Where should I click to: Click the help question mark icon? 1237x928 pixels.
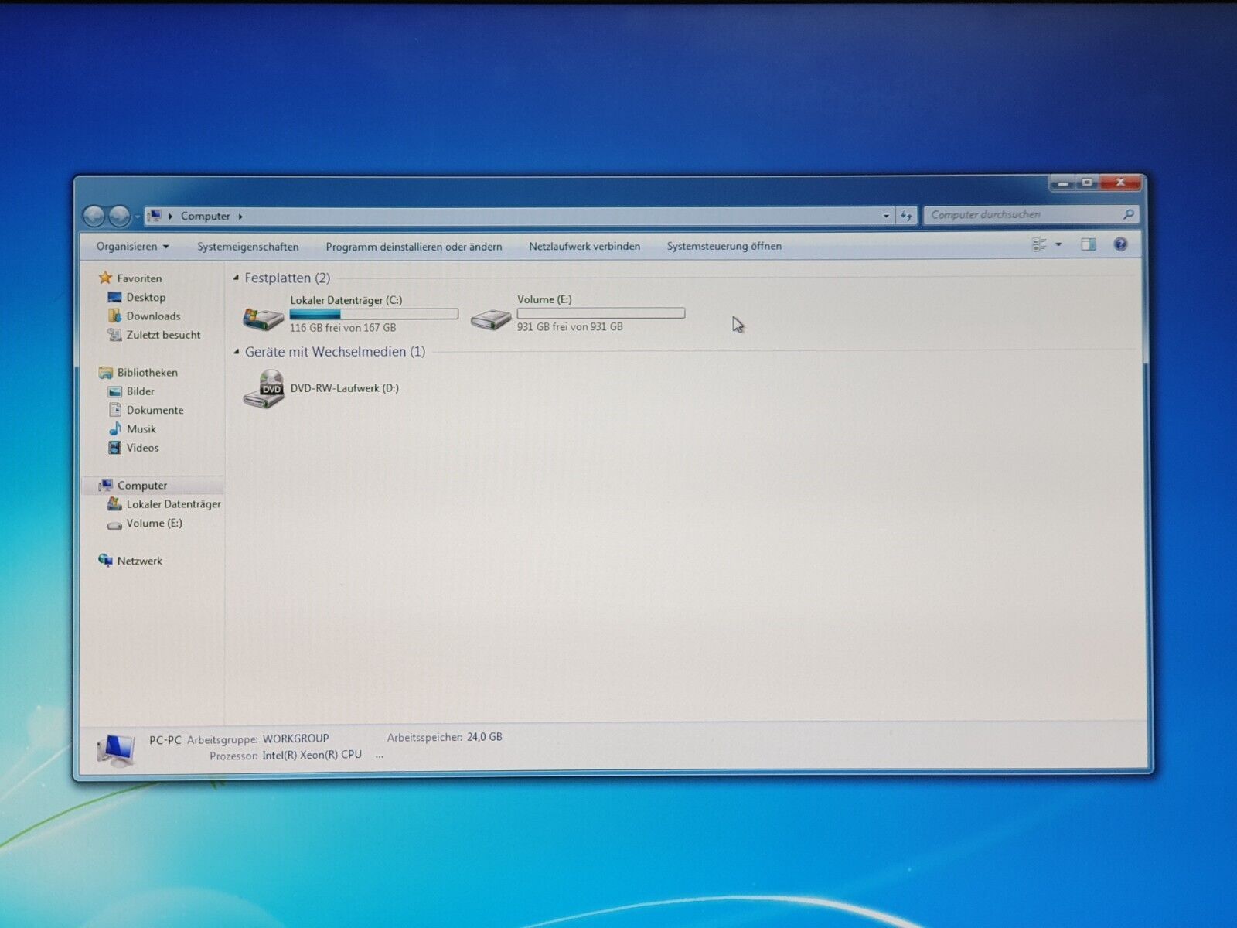click(1119, 245)
